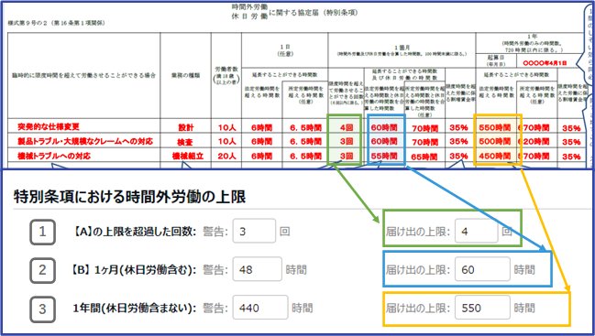The width and height of the screenshot is (595, 336).
Task: Click the 届け出の上限 field containing 4
Action: [x=476, y=231]
